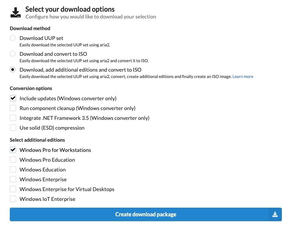Click the Use solid (ESD) compression label
286x225 pixels.
(52, 128)
